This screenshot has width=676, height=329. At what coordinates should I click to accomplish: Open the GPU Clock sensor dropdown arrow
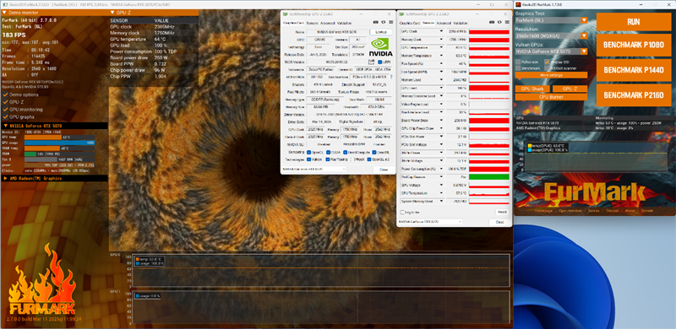pyautogui.click(x=441, y=31)
